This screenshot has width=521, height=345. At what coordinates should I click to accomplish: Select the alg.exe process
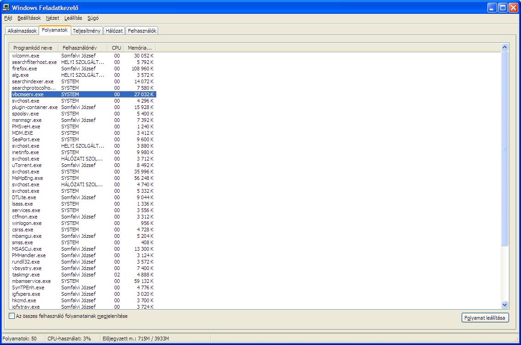point(83,75)
